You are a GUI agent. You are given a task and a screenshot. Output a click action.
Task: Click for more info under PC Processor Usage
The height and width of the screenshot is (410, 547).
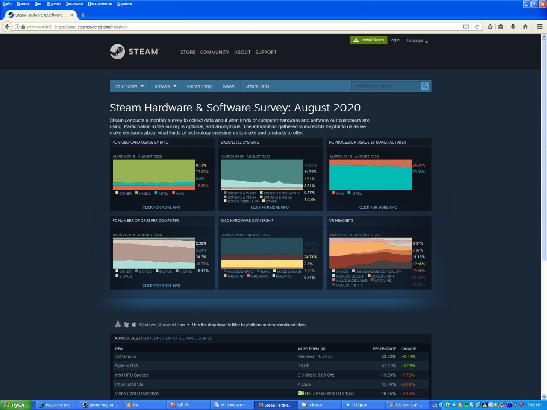(378, 208)
